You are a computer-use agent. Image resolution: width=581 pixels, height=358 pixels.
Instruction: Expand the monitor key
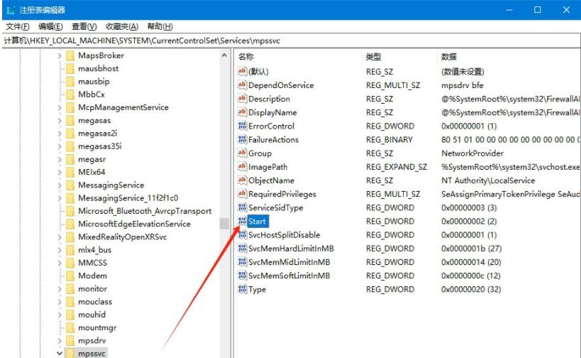[x=60, y=288]
